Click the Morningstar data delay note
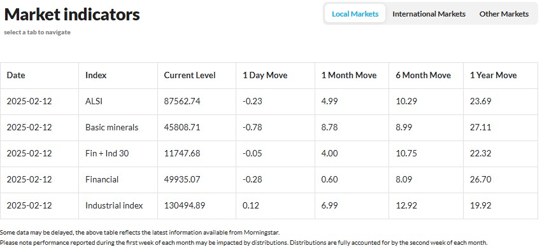This screenshot has height=246, width=542. (x=139, y=233)
